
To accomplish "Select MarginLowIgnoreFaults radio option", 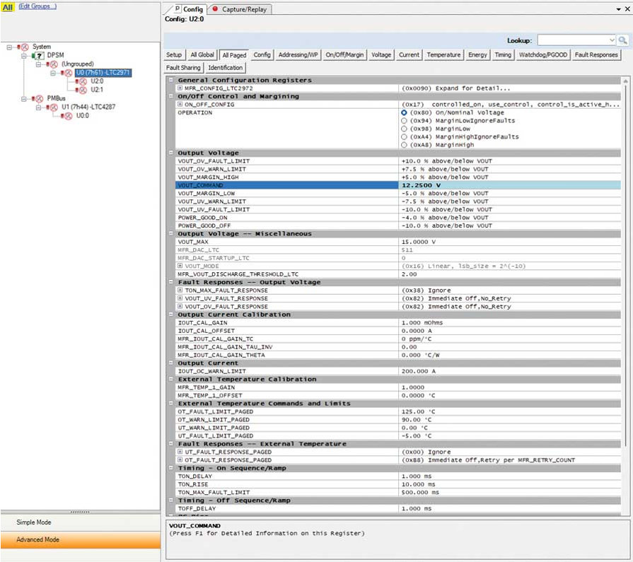I will click(404, 121).
